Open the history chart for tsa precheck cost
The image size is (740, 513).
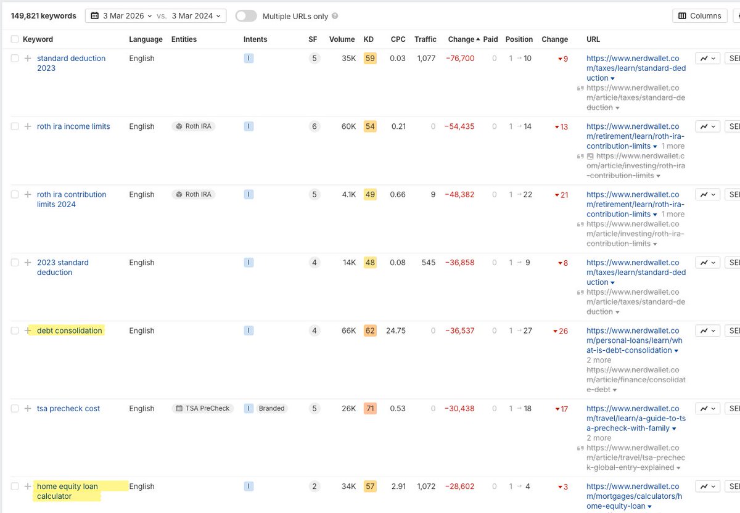point(707,409)
